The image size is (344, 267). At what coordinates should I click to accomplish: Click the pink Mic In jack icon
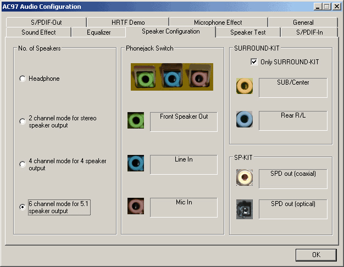coord(136,206)
